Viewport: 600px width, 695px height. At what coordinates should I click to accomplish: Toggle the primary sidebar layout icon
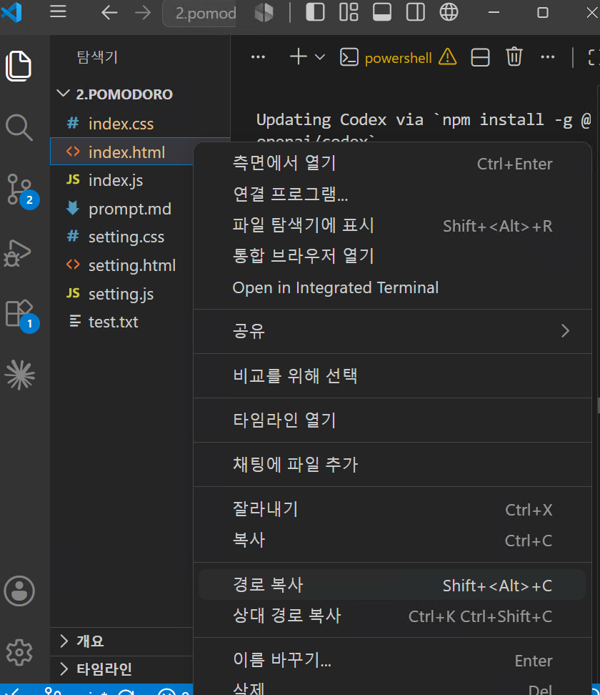click(x=315, y=12)
